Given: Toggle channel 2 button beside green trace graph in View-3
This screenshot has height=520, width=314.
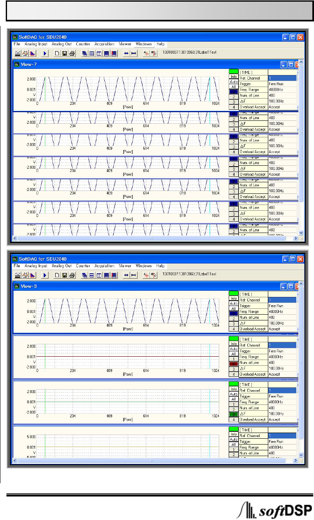Looking at the screenshot, I should (x=234, y=409).
